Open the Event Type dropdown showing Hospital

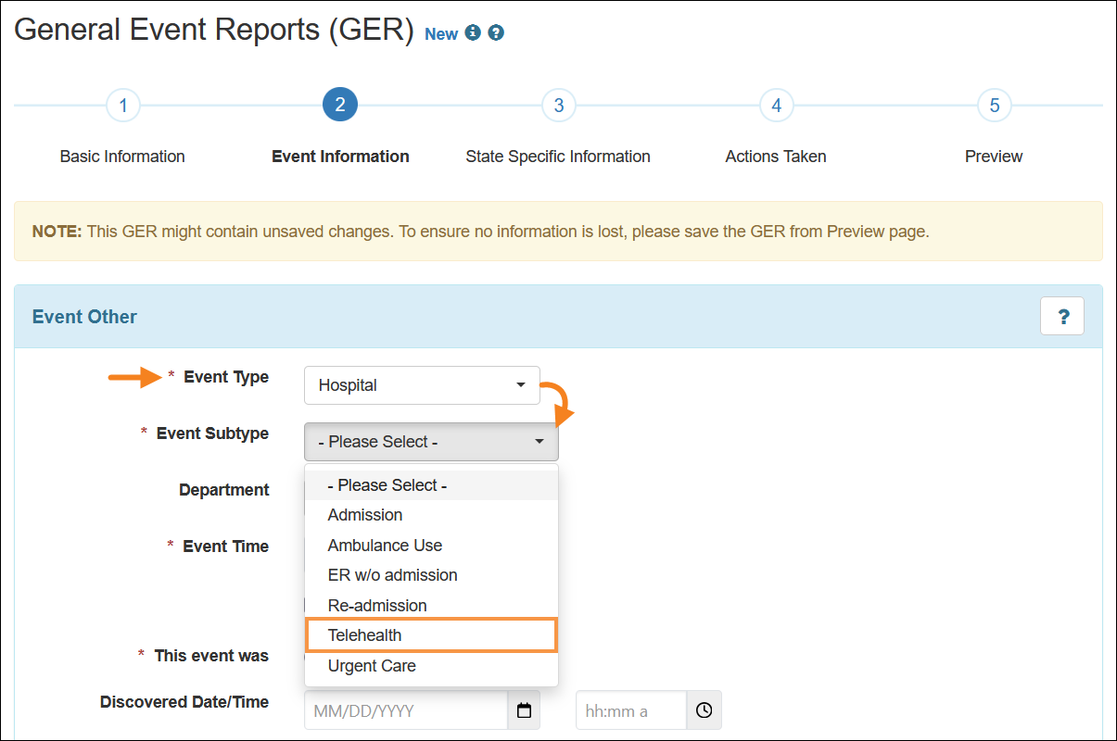click(x=422, y=385)
